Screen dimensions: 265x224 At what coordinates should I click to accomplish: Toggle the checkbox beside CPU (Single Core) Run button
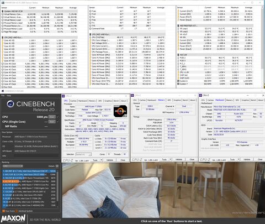coord(57,122)
